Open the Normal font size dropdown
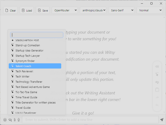The width and height of the screenshot is (166, 125). (150, 10)
